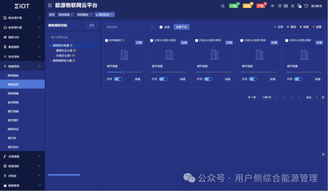This screenshot has height=191, width=328.
Task: Open the dashboard monitor icon in header
Action: pos(286,6)
